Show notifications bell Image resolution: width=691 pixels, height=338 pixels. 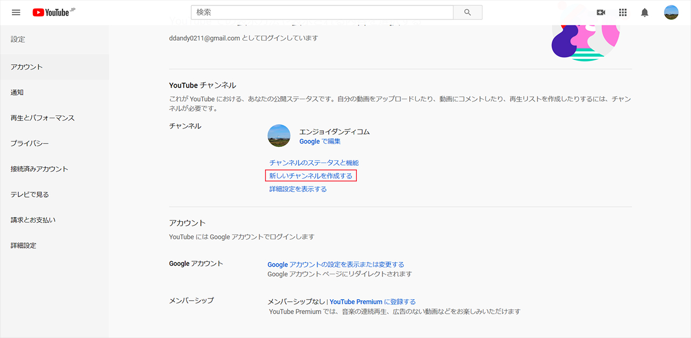point(645,12)
